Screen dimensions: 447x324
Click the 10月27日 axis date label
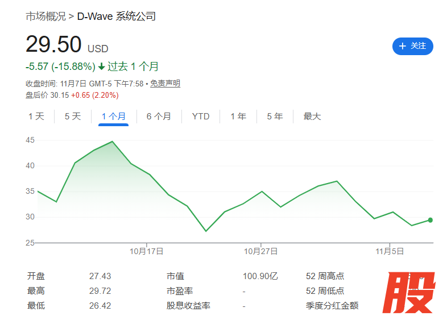click(261, 251)
